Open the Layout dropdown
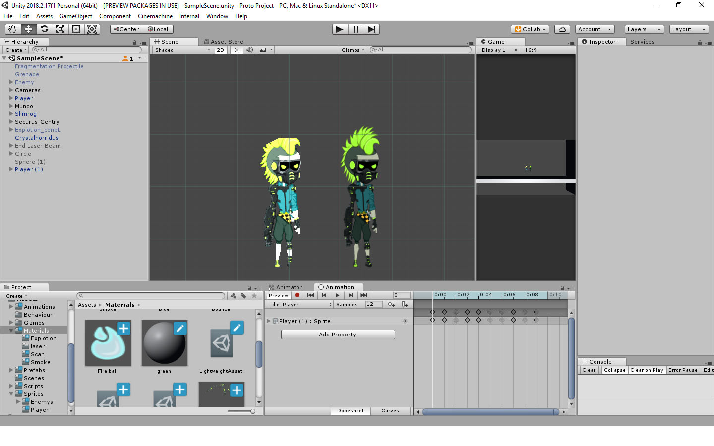This screenshot has height=446, width=714. [689, 29]
